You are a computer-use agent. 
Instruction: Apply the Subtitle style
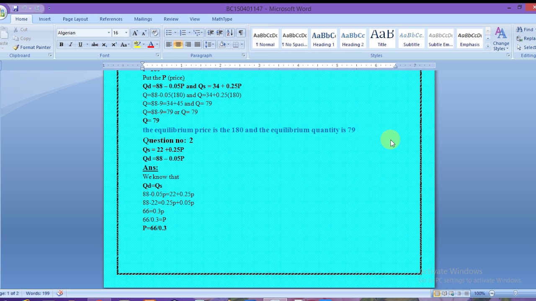[x=411, y=39]
